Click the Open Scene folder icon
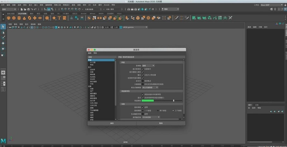 click(x=25, y=9)
